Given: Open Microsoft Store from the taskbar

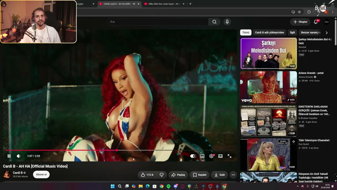Looking at the screenshot, I should tap(155, 186).
